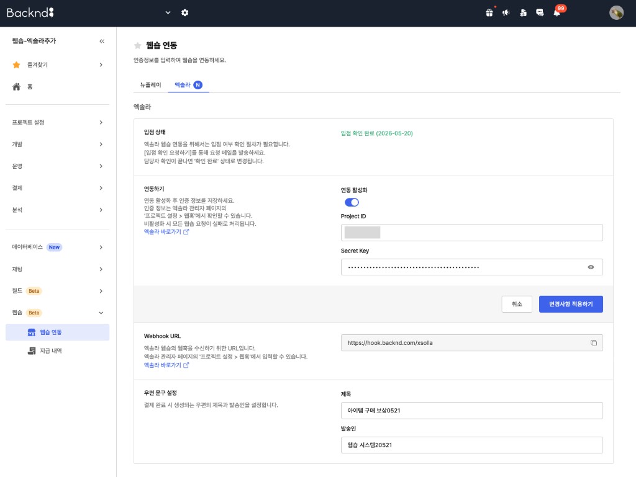
Task: Switch to the 뉴플레이 tab
Action: (150, 84)
